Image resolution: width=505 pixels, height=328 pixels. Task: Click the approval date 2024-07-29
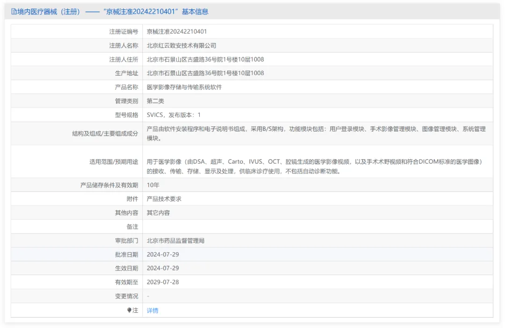[164, 254]
